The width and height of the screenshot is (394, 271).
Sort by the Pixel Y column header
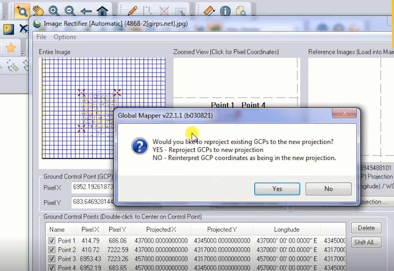click(117, 229)
